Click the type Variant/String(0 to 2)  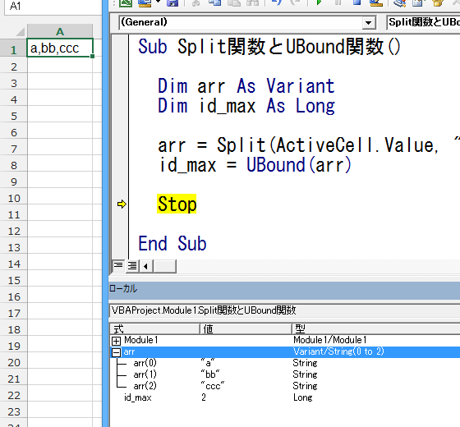[x=338, y=351]
